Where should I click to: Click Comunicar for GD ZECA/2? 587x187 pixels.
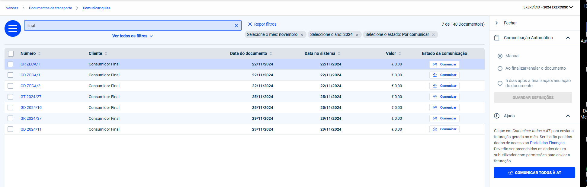(444, 86)
